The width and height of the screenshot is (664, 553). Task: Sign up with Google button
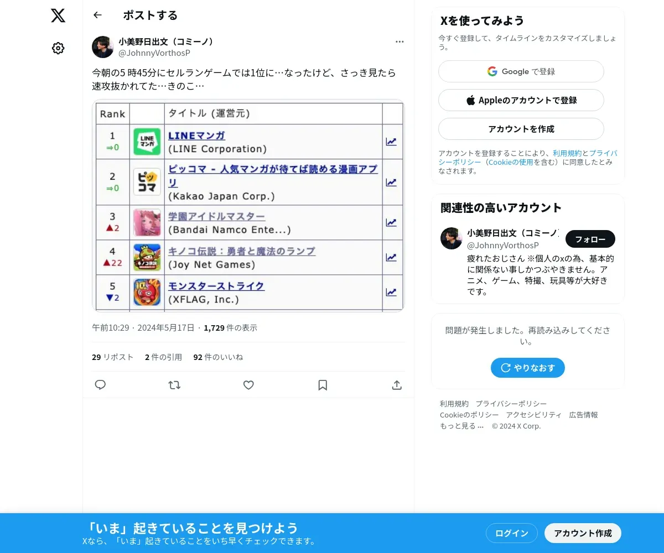click(521, 71)
